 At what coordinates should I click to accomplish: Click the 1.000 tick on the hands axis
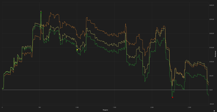(77, 107)
